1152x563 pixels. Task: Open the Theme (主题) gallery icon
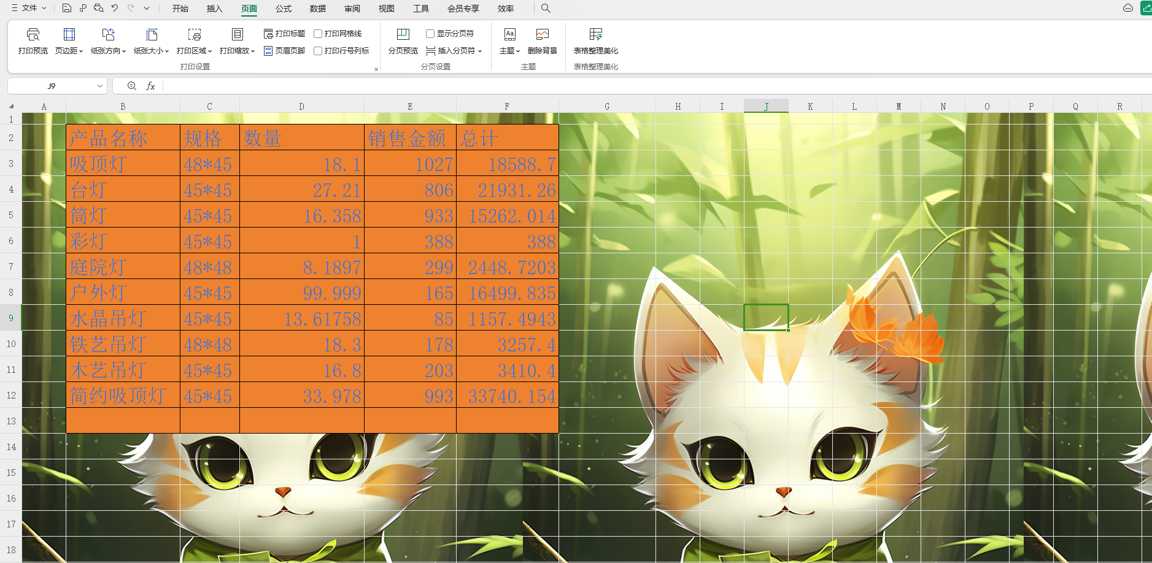click(509, 34)
